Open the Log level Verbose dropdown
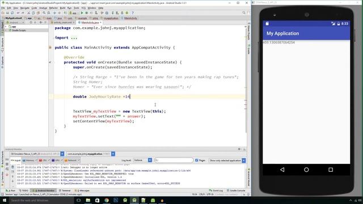Viewport: 363px width, 204px height. 142,160
